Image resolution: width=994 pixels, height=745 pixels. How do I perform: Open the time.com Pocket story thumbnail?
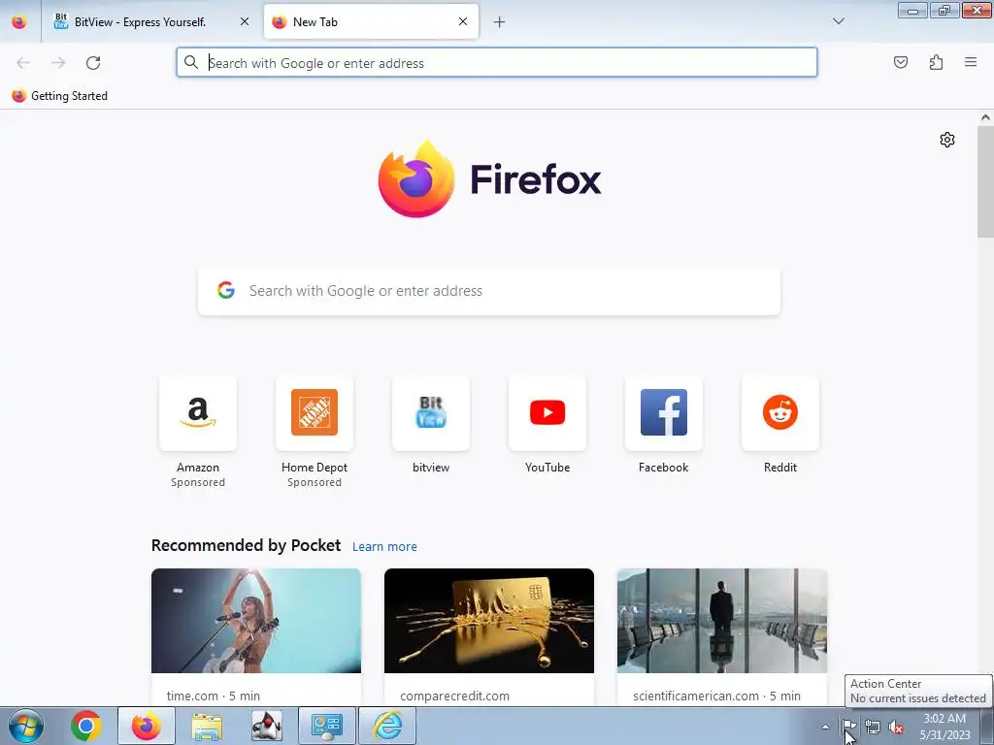tap(256, 621)
